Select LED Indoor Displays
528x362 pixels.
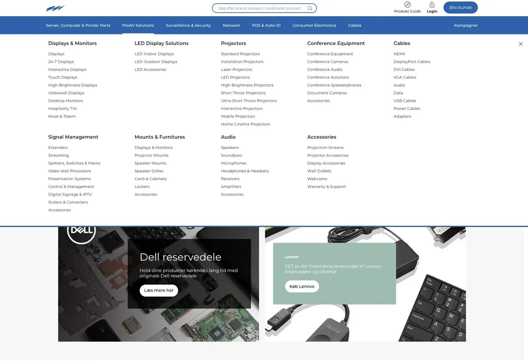(154, 54)
